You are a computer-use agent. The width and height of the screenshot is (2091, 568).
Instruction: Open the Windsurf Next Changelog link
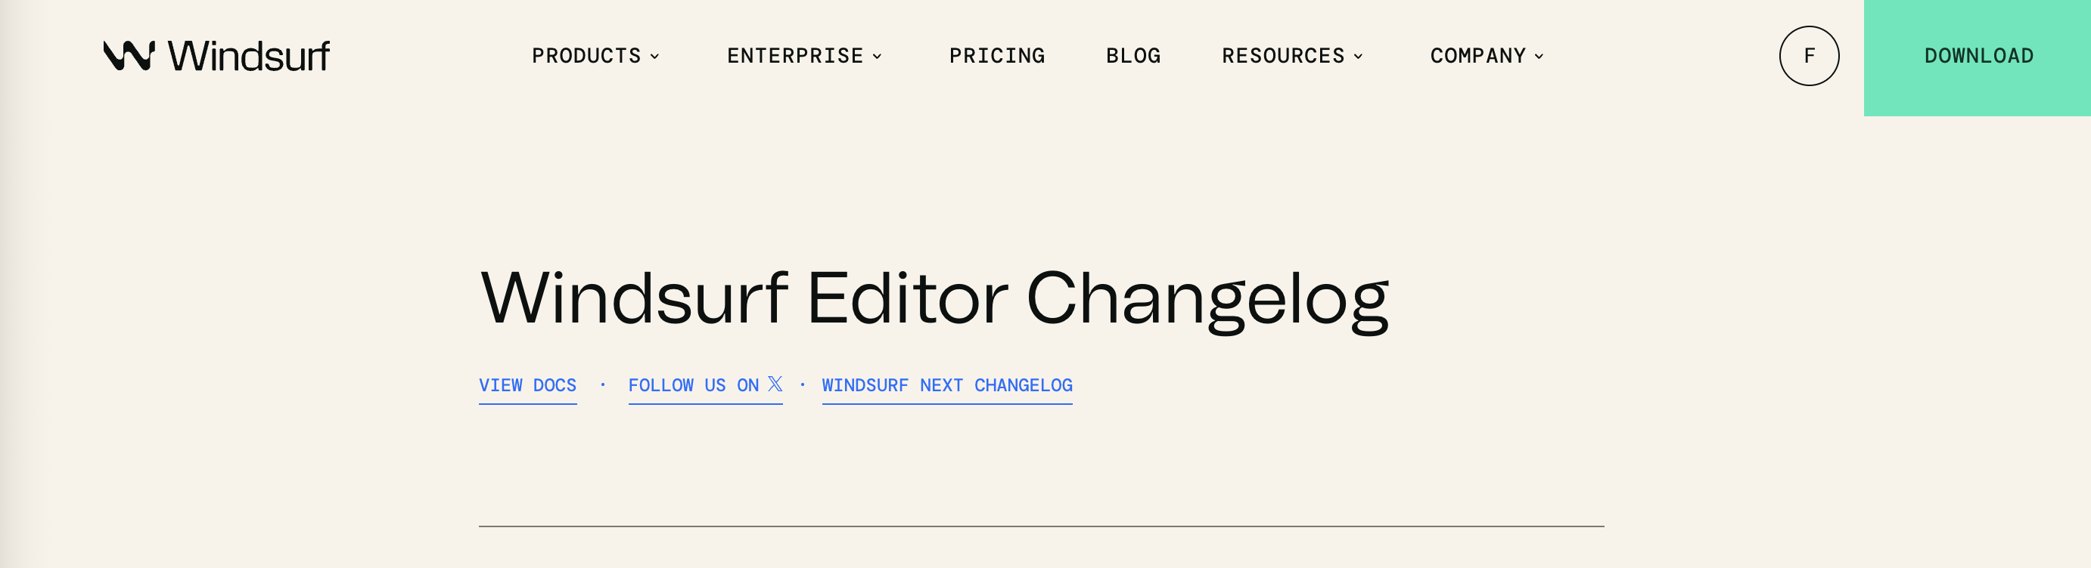pyautogui.click(x=946, y=386)
